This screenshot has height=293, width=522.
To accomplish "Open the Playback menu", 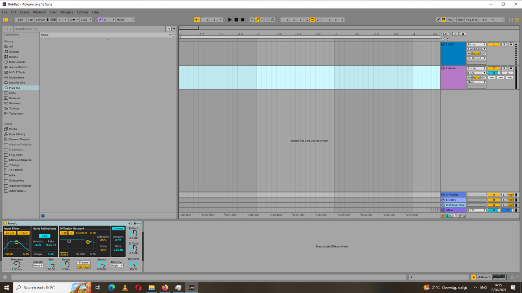I will 40,12.
